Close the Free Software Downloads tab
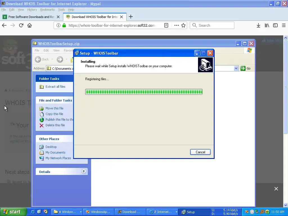Viewport: 288px width, 216px height. (x=58, y=17)
